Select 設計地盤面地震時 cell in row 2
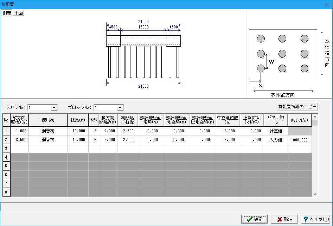This screenshot has height=226, width=333. [x=177, y=140]
